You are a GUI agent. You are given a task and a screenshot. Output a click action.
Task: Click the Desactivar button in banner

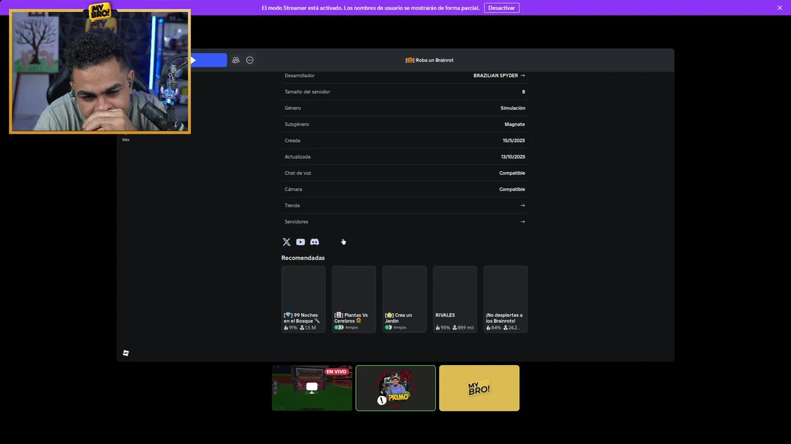click(x=501, y=7)
